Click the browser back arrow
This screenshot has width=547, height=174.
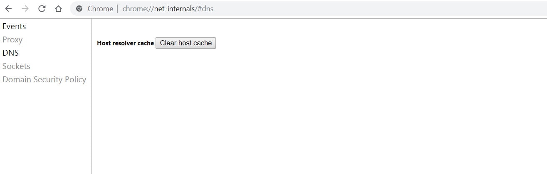pos(8,9)
